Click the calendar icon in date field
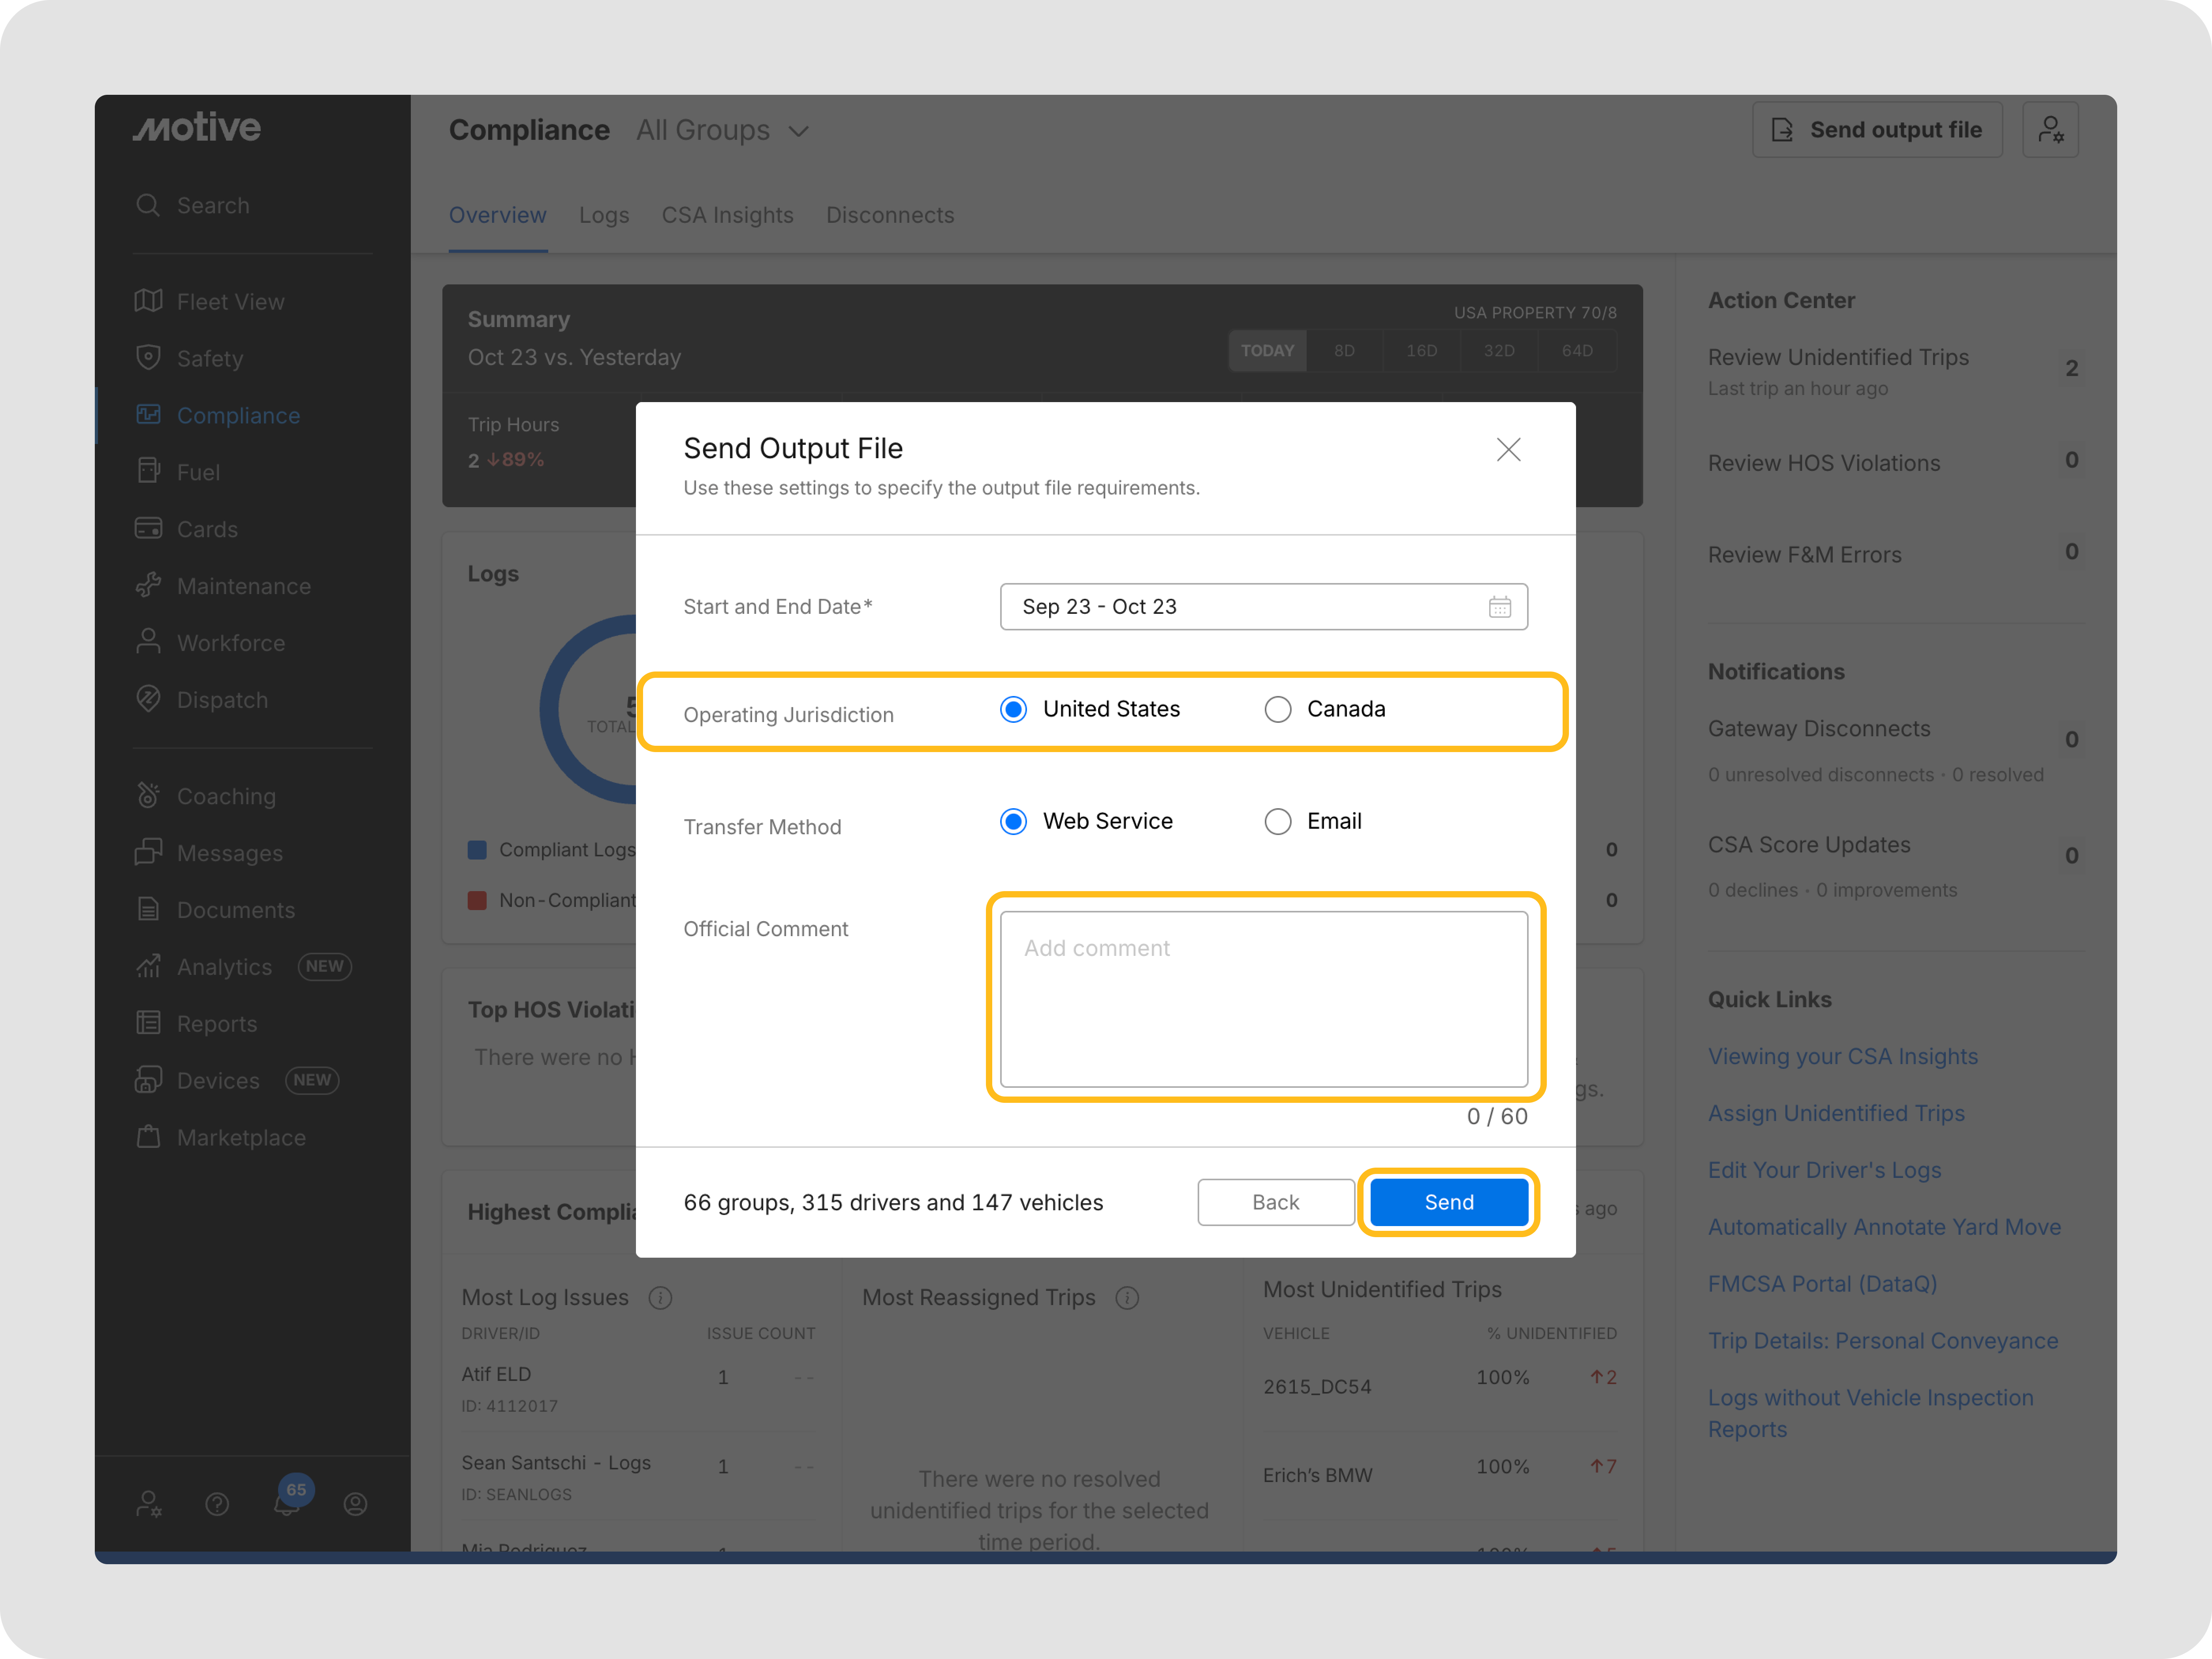The width and height of the screenshot is (2212, 1659). pyautogui.click(x=1499, y=607)
